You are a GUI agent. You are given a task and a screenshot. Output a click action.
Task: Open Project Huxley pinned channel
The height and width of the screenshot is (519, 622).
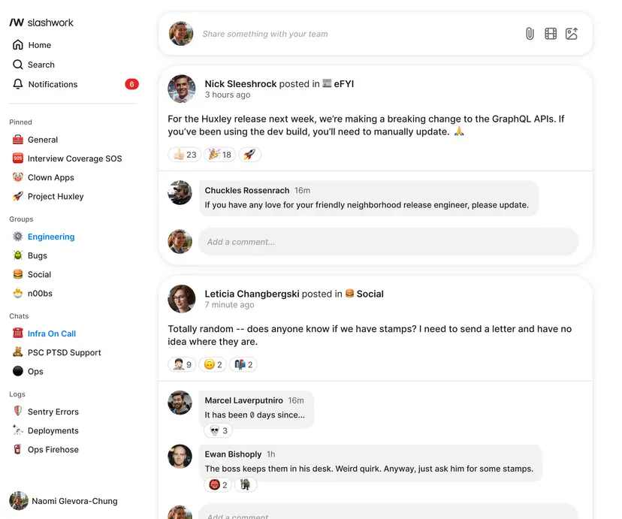(55, 196)
